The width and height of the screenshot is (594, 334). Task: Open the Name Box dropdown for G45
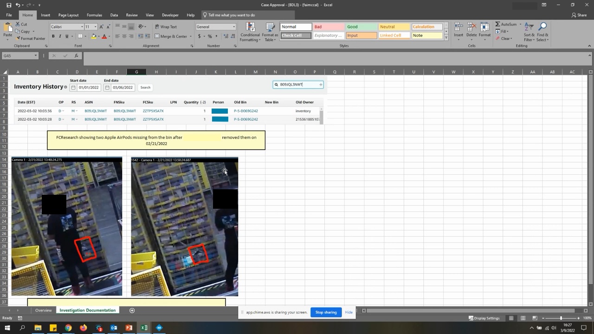click(x=35, y=56)
